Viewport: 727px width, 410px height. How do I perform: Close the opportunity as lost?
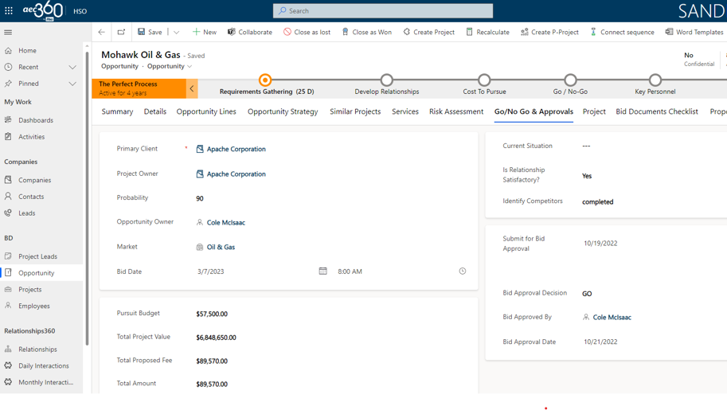[x=307, y=32]
